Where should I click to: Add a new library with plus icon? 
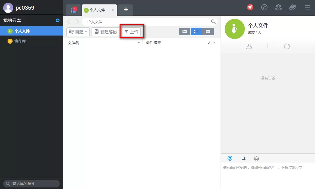tap(58, 20)
